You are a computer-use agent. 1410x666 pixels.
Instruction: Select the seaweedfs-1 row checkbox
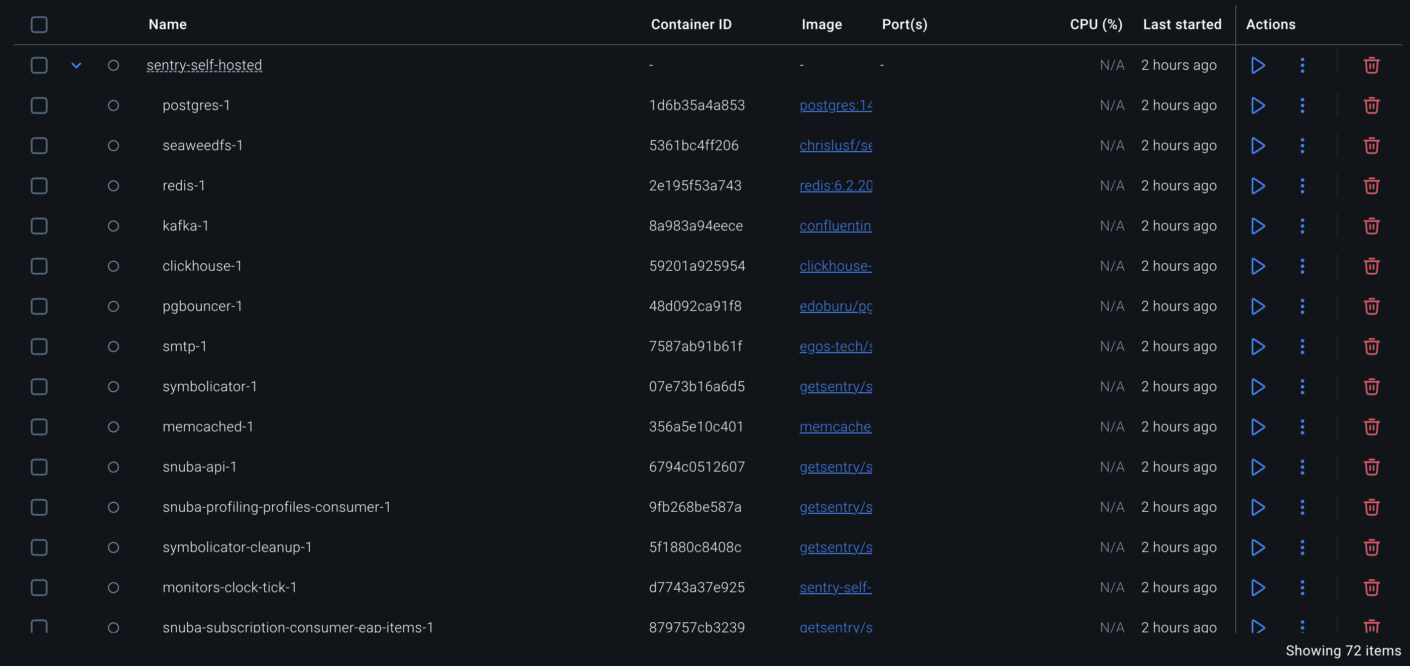(39, 146)
